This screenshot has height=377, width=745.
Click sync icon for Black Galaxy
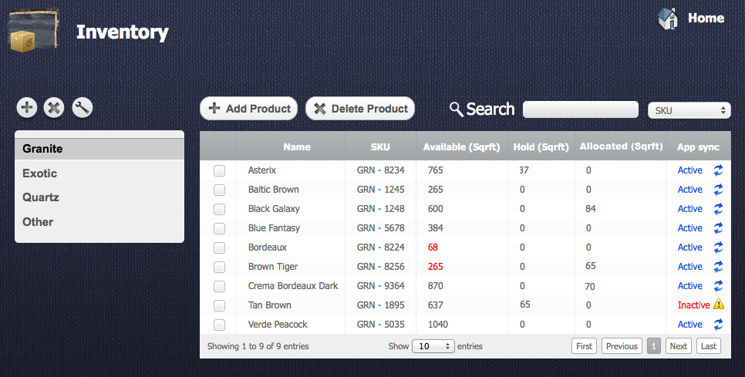pos(718,209)
